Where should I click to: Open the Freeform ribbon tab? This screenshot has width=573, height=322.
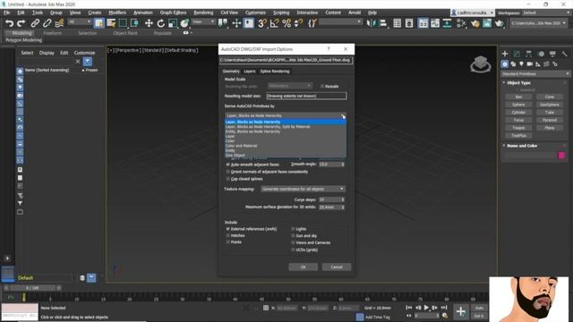pyautogui.click(x=53, y=33)
